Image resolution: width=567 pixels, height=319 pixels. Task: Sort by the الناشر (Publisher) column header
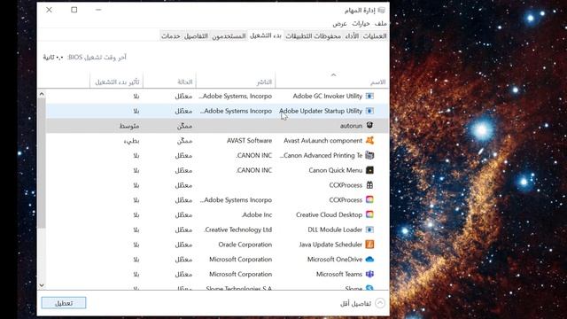coord(264,82)
